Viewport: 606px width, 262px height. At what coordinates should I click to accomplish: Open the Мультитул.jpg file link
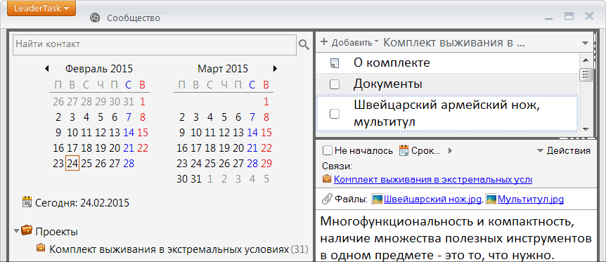(531, 199)
